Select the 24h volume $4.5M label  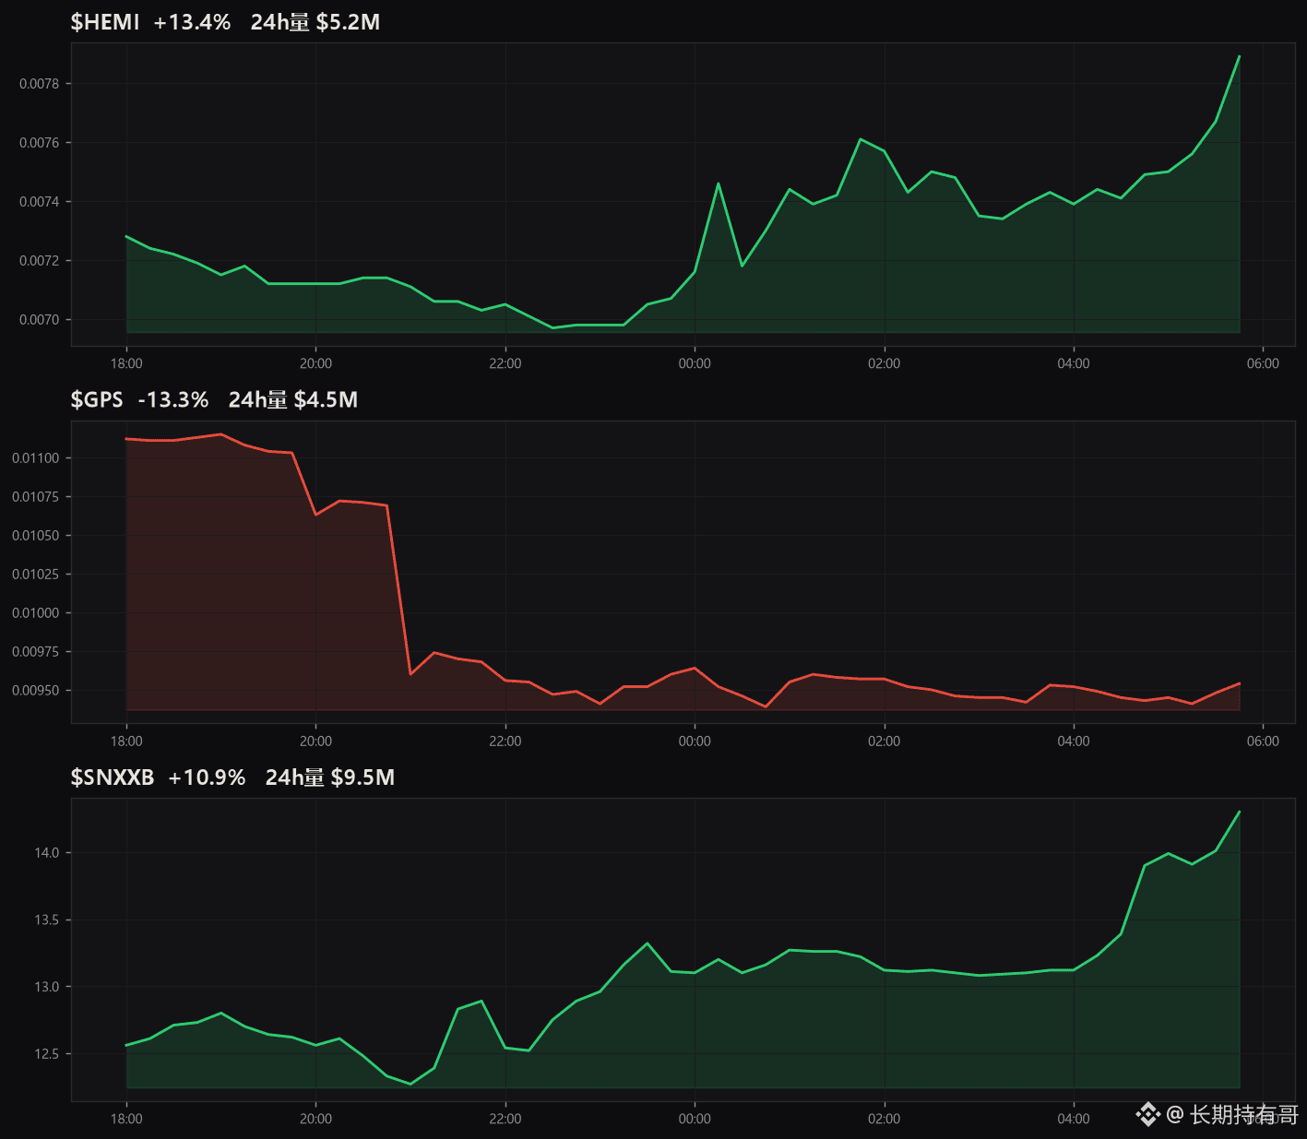pos(293,399)
